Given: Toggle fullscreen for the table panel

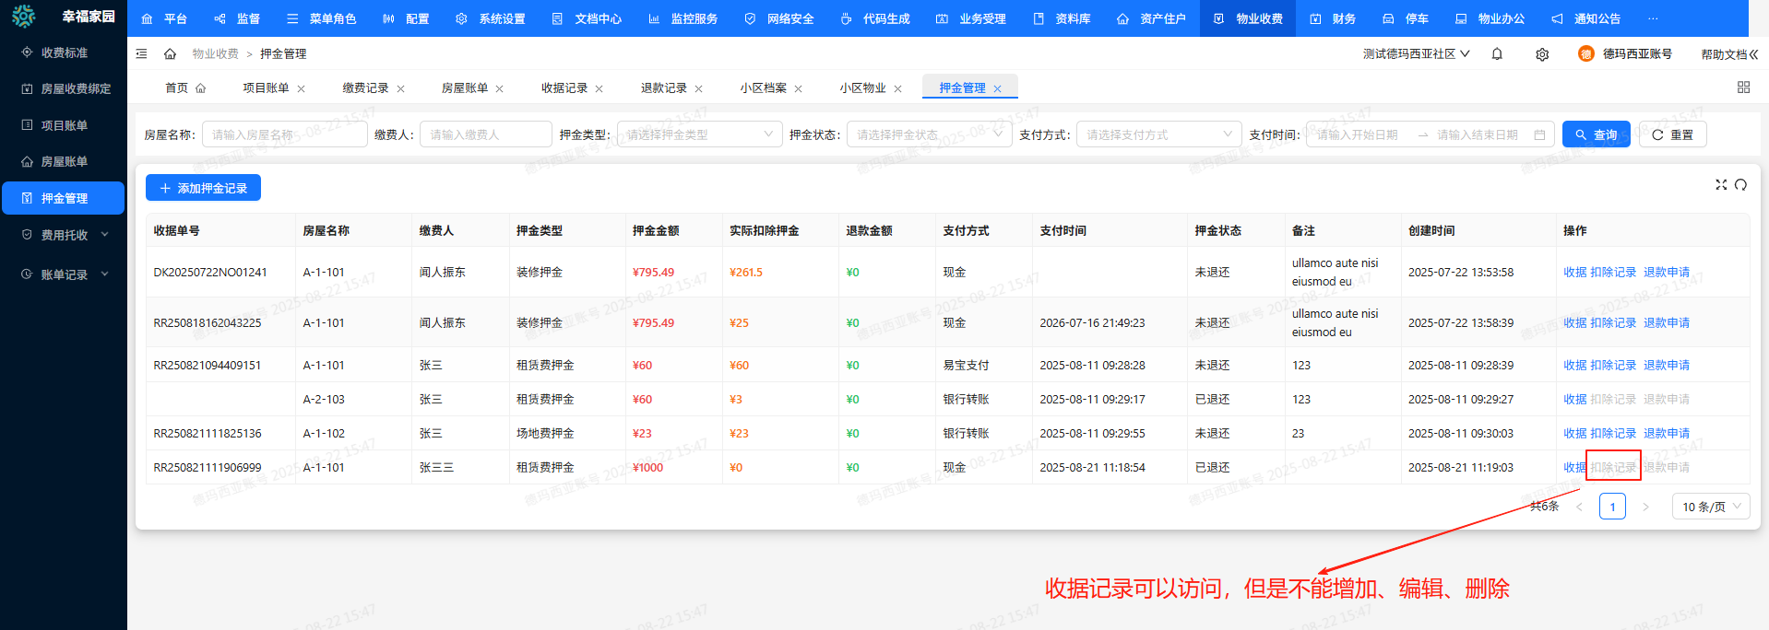Looking at the screenshot, I should [1720, 185].
